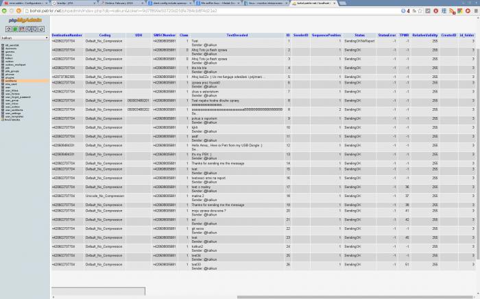Click the browser Reload button
Image resolution: width=480 pixels, height=299 pixels.
(19, 11)
